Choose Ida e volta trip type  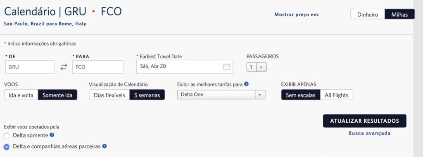tap(21, 95)
